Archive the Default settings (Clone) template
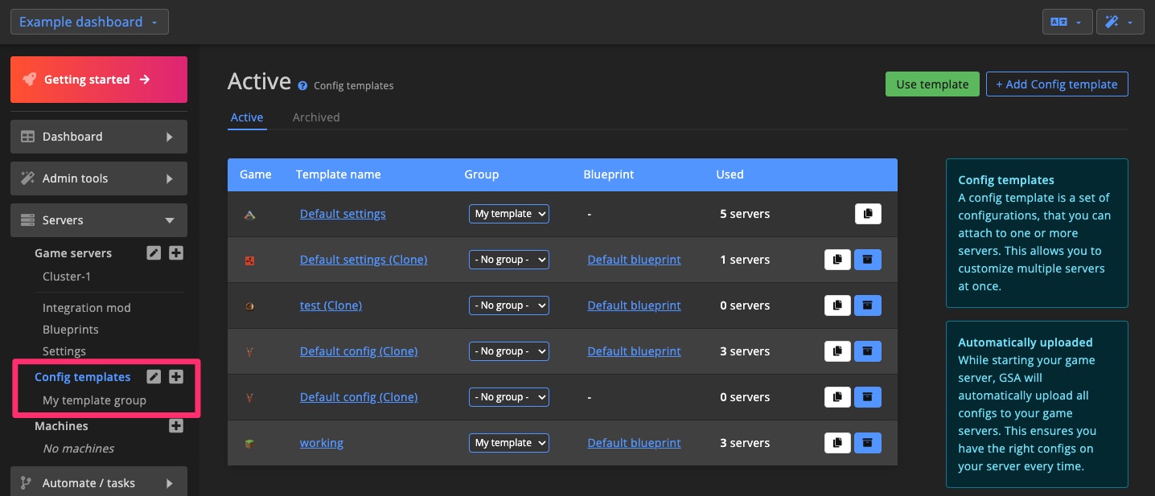 (868, 259)
